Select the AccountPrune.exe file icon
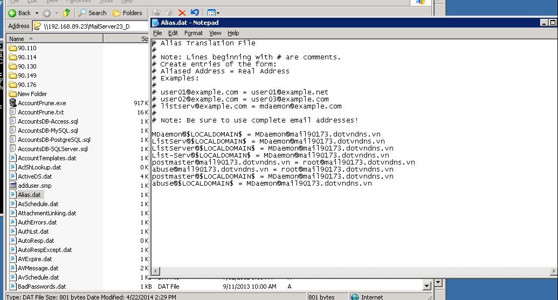The width and height of the screenshot is (558, 300). [13, 103]
